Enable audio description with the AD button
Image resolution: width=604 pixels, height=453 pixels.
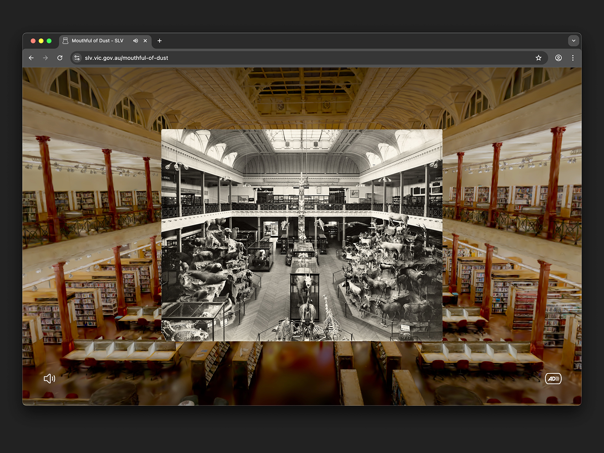click(553, 379)
